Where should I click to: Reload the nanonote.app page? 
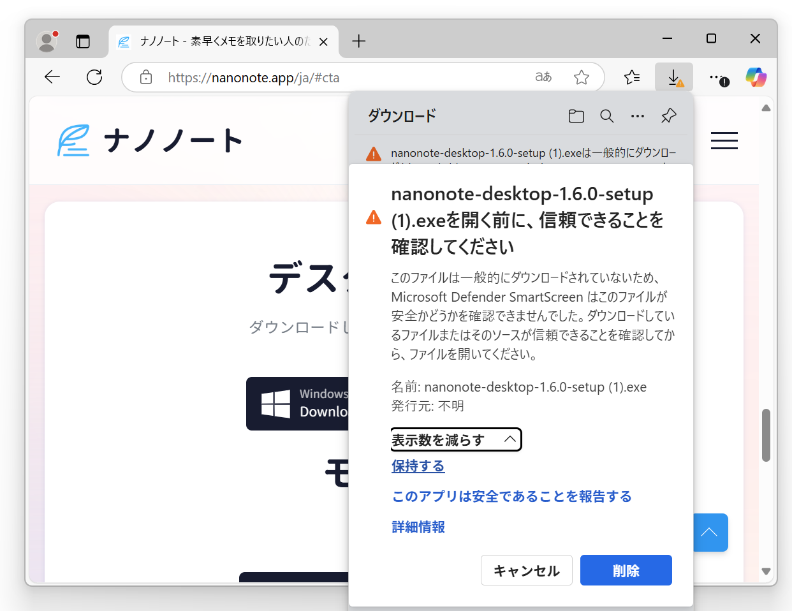(x=94, y=77)
